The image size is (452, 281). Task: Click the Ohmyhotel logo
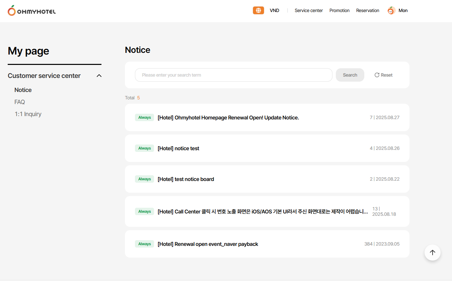[32, 11]
